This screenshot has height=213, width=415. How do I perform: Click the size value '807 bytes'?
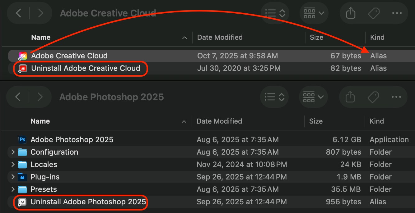click(x=343, y=152)
